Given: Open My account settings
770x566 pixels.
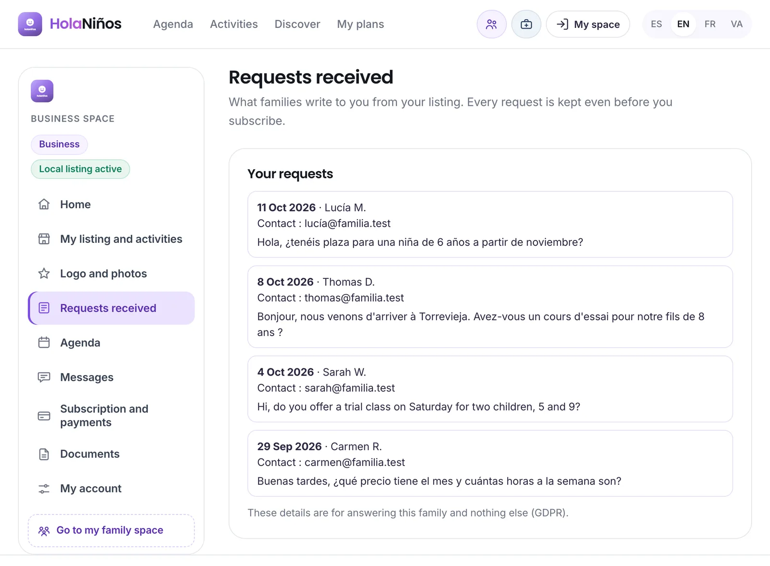Looking at the screenshot, I should 111,489.
